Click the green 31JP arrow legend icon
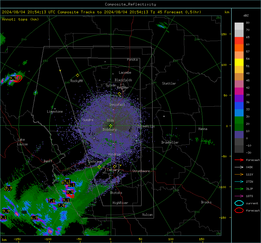The height and width of the screenshot is (243, 261). click(x=239, y=189)
